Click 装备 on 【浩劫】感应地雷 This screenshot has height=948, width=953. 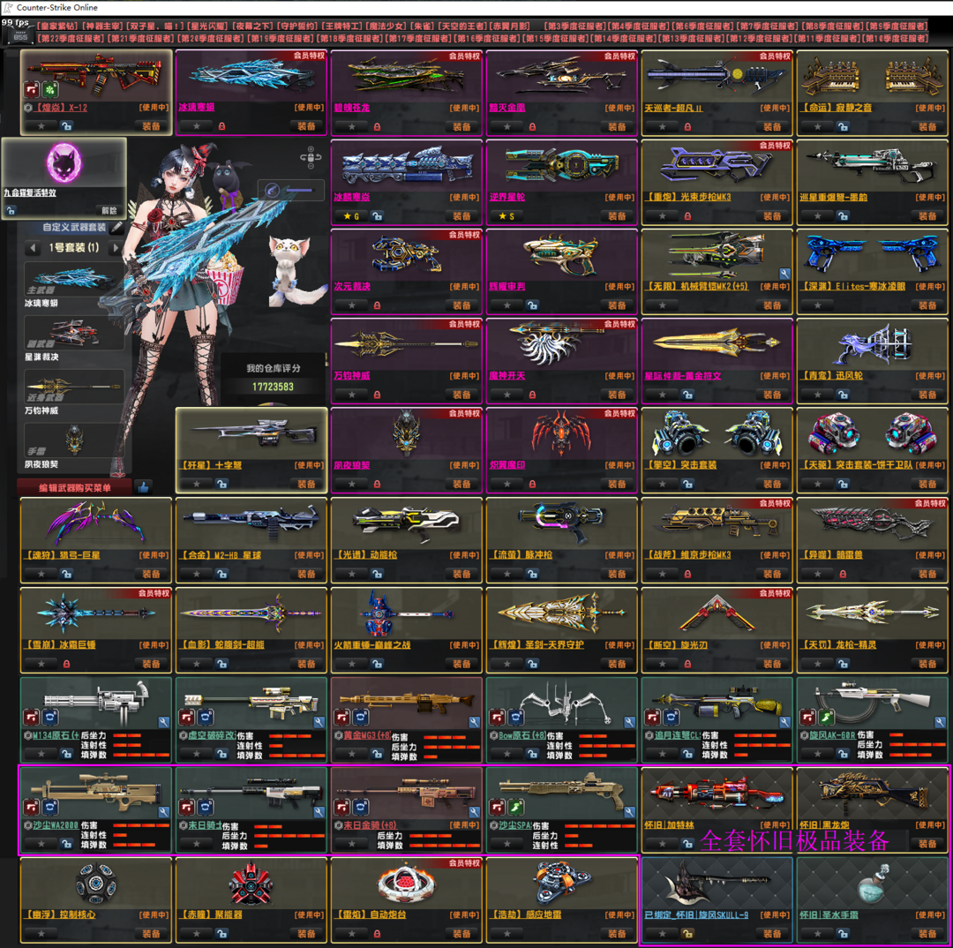(x=617, y=933)
